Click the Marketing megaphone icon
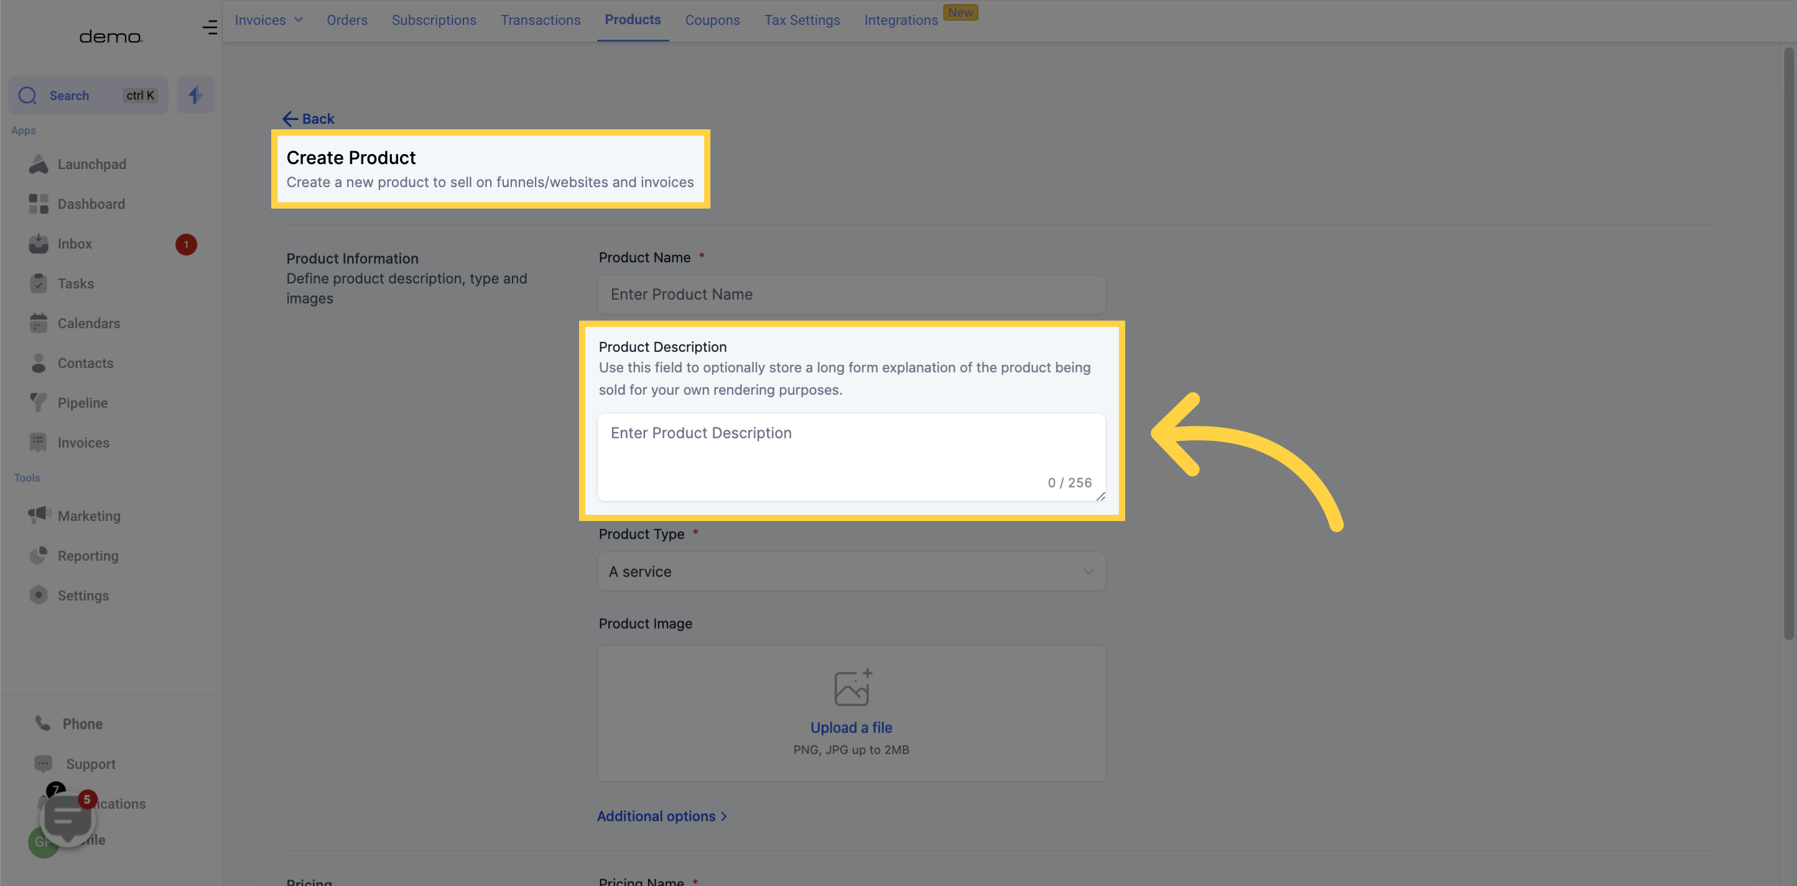Image resolution: width=1797 pixels, height=886 pixels. coord(39,515)
